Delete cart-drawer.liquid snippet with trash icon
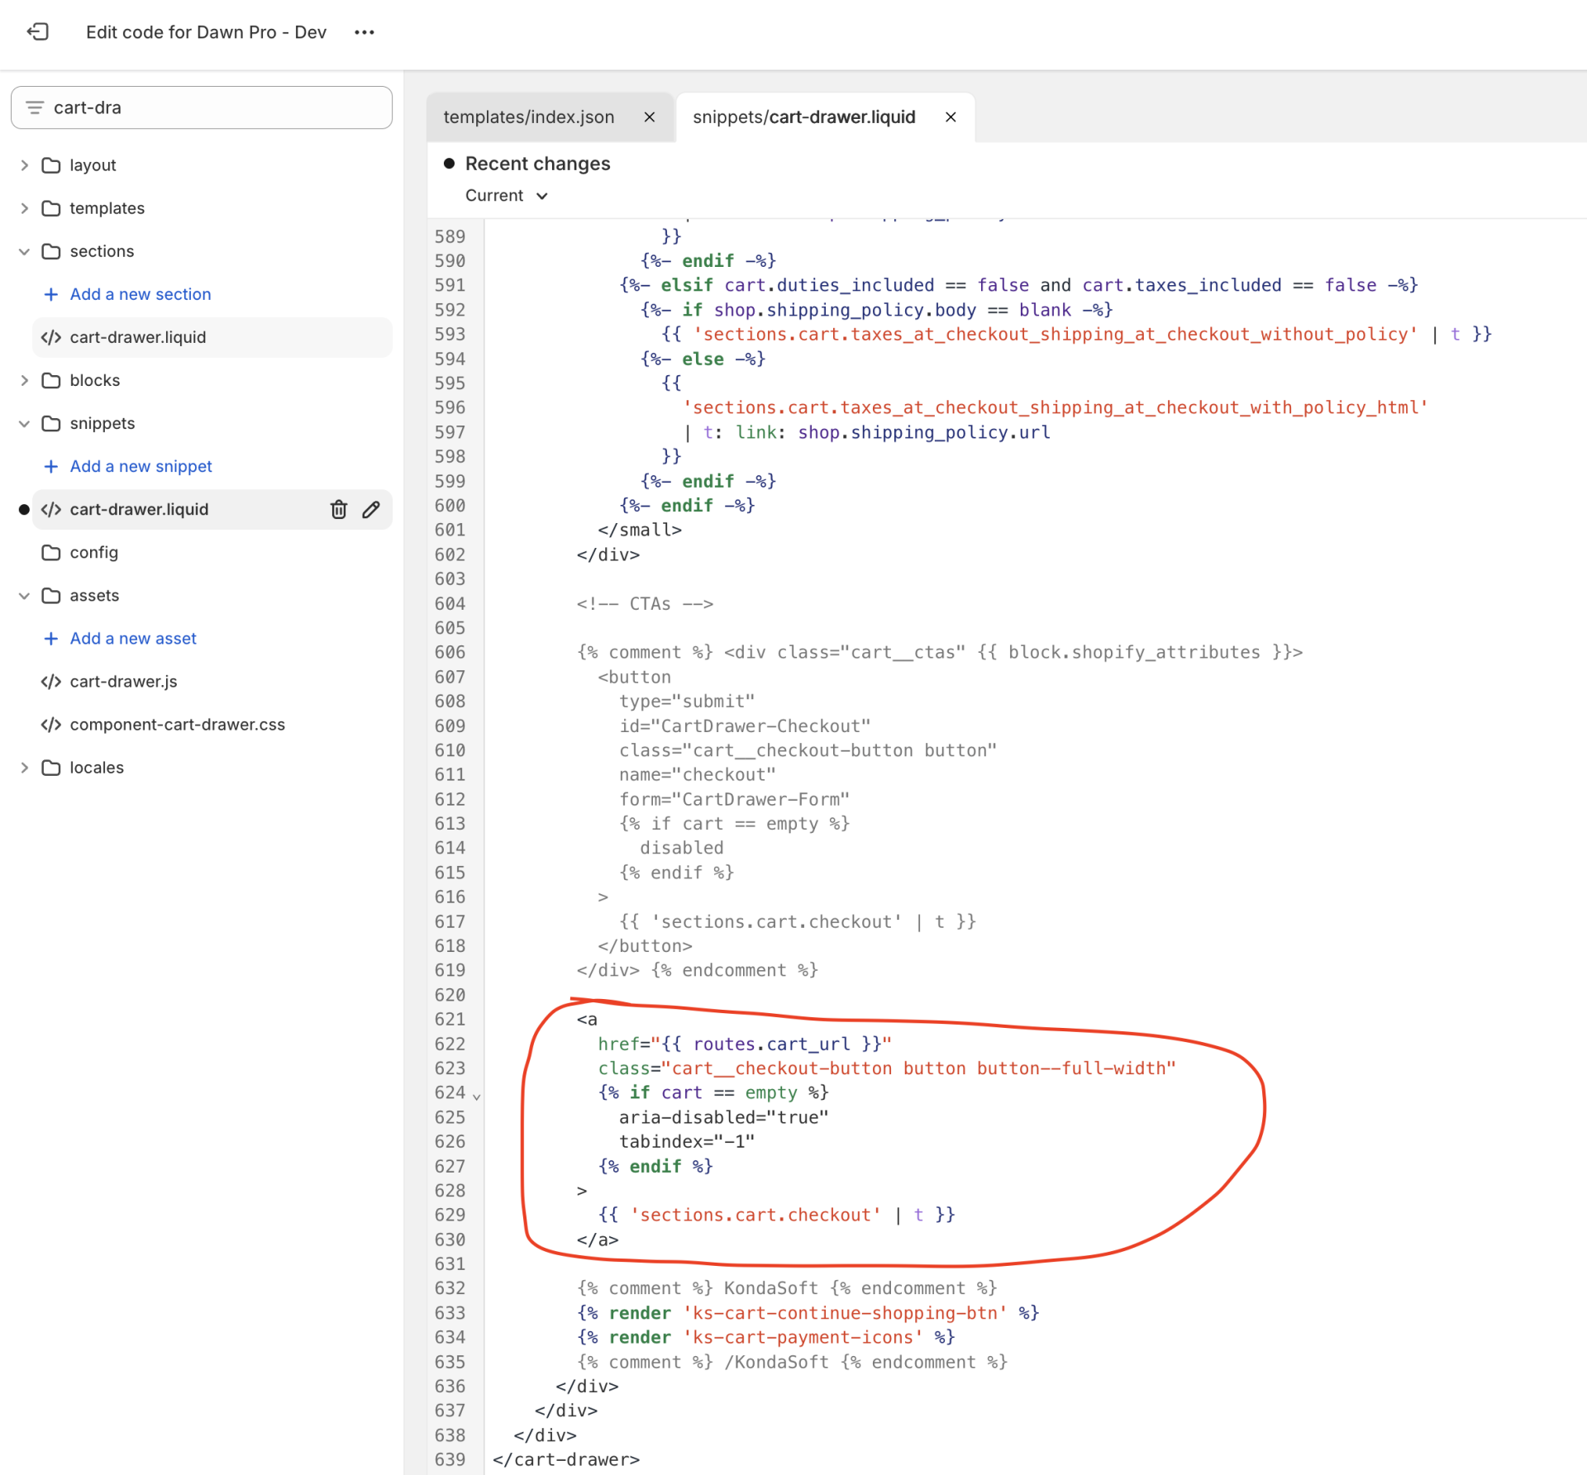The width and height of the screenshot is (1587, 1475). click(x=339, y=509)
